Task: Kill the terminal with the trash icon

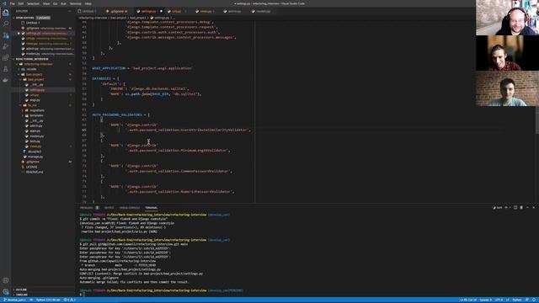Action: 521,208
